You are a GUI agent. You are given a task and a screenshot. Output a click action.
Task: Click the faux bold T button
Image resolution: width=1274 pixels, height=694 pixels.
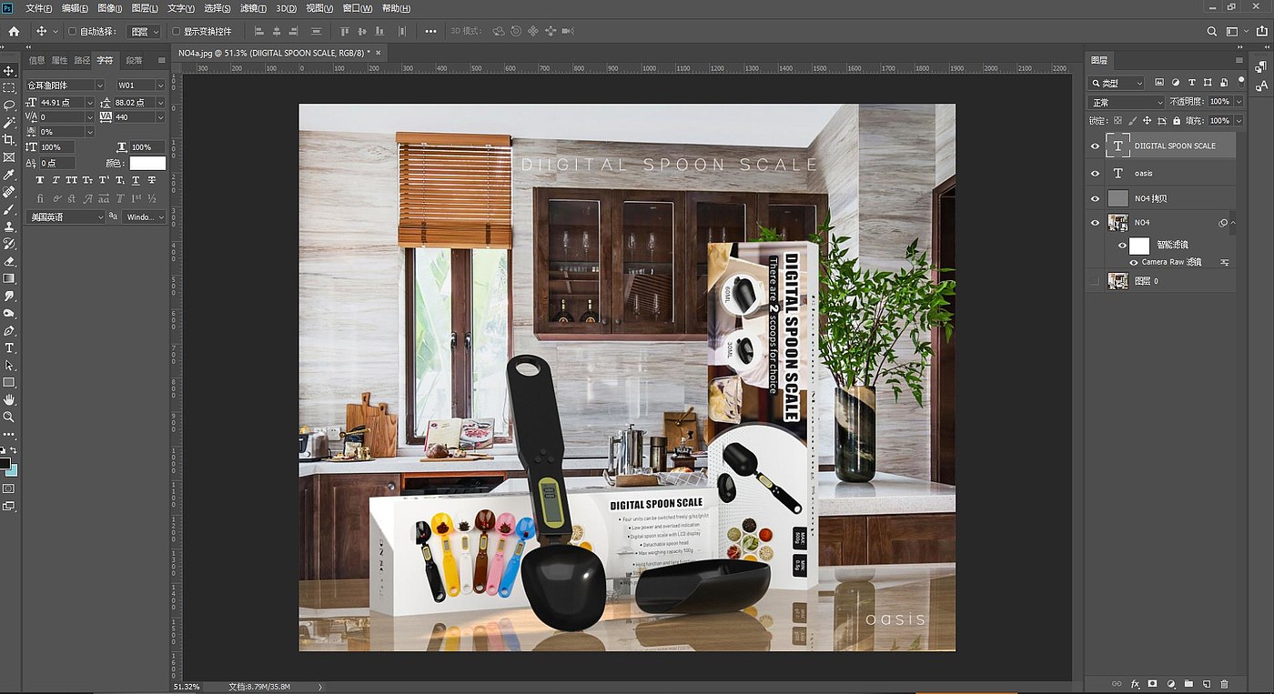pyautogui.click(x=40, y=180)
